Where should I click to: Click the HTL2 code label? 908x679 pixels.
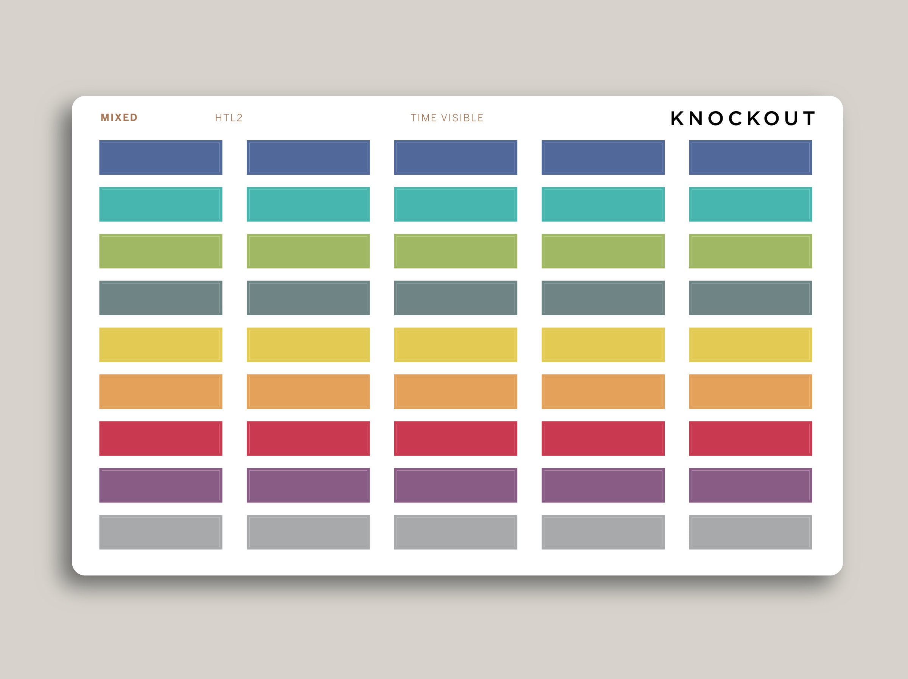click(229, 118)
